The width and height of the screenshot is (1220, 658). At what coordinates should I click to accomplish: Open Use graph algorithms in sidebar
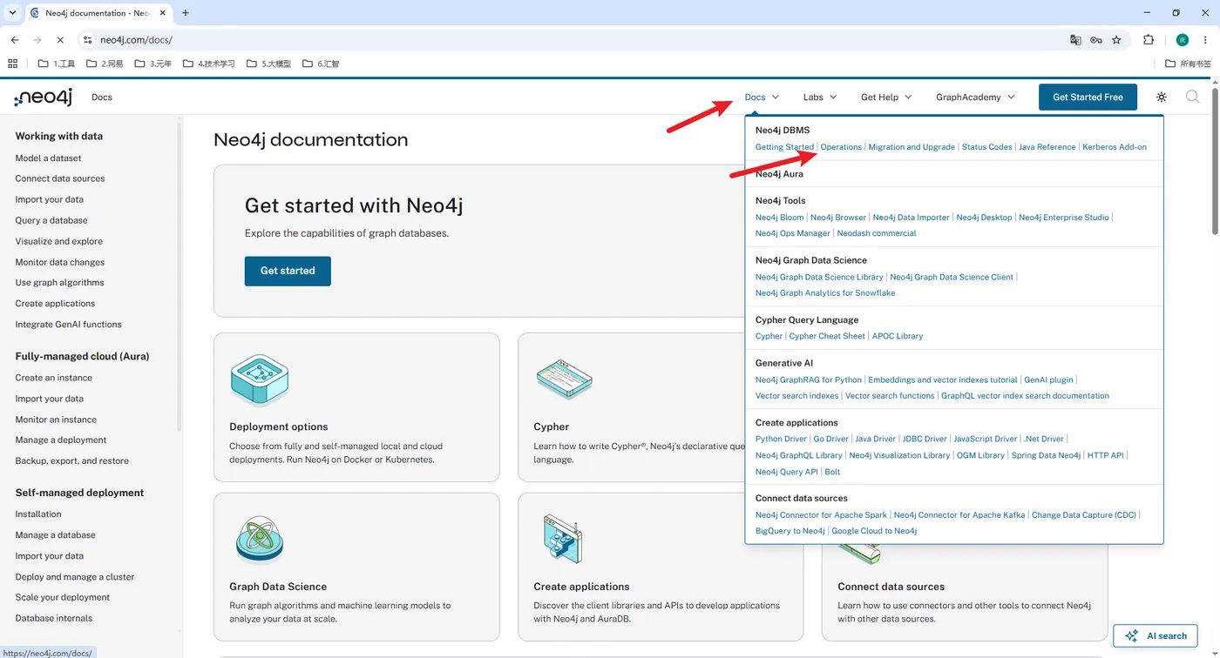click(x=59, y=283)
